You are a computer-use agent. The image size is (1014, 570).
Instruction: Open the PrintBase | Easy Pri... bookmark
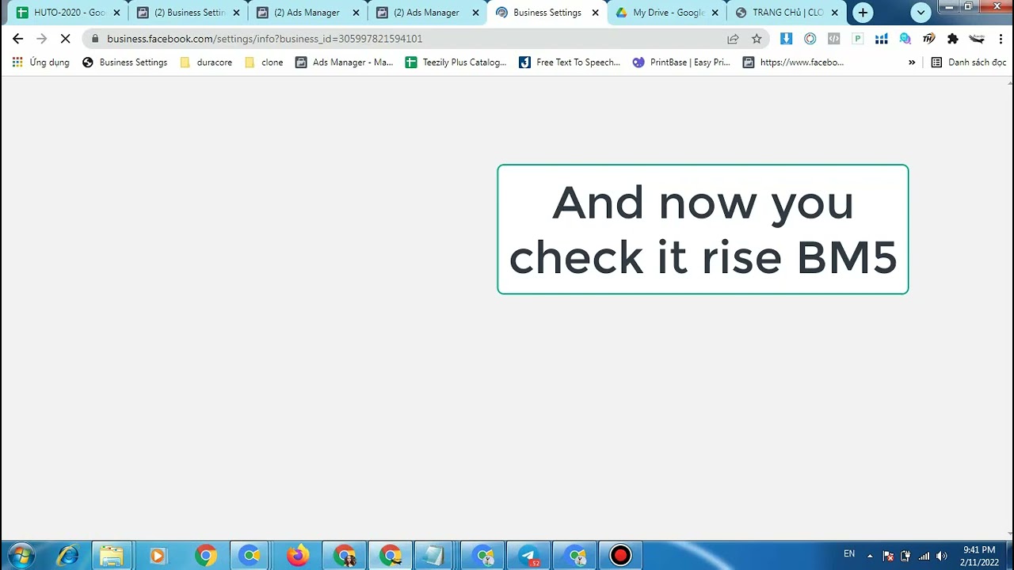[x=681, y=63]
